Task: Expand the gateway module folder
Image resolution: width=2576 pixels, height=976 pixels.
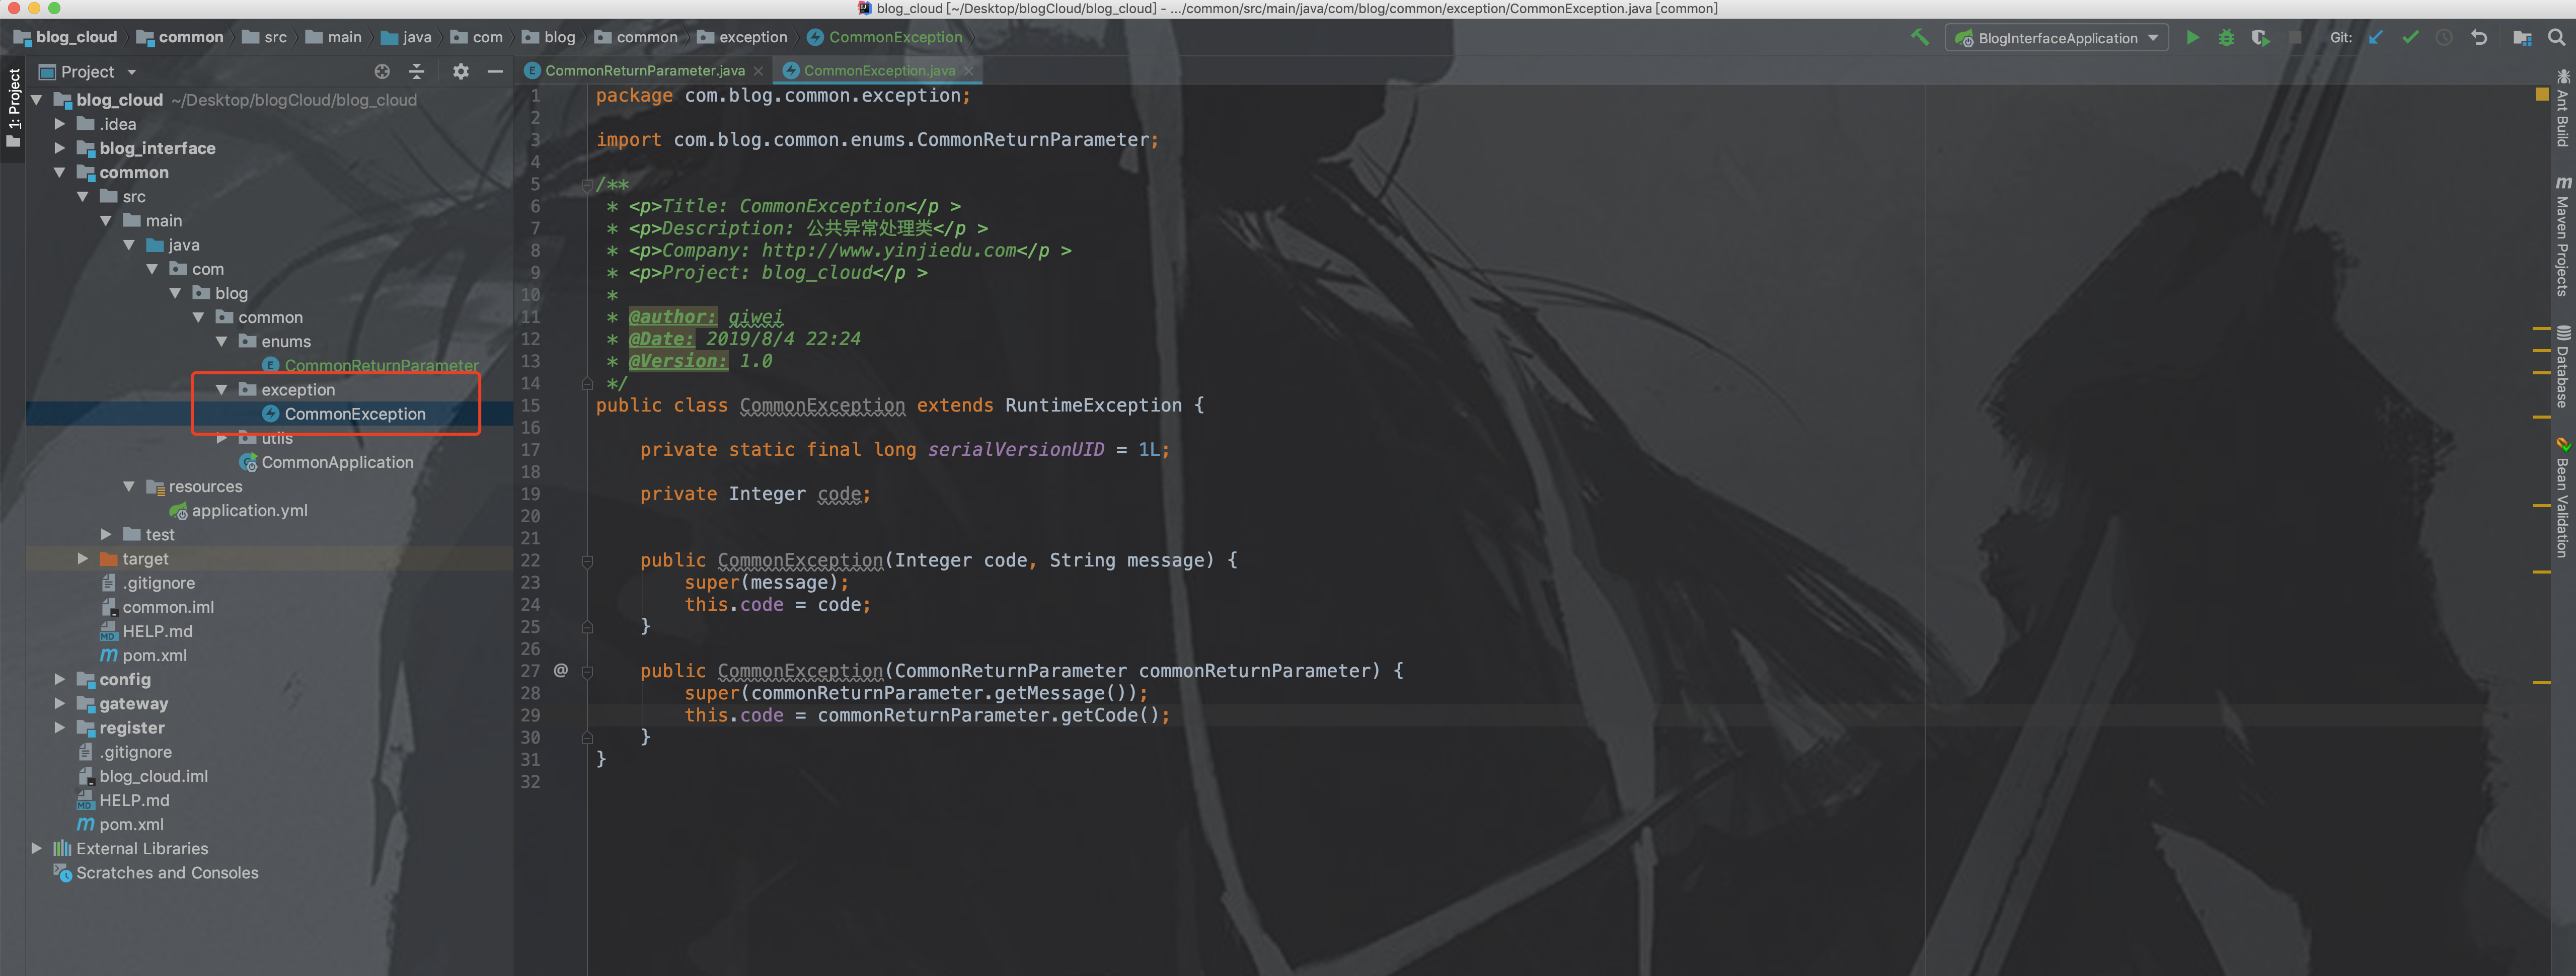Action: 60,703
